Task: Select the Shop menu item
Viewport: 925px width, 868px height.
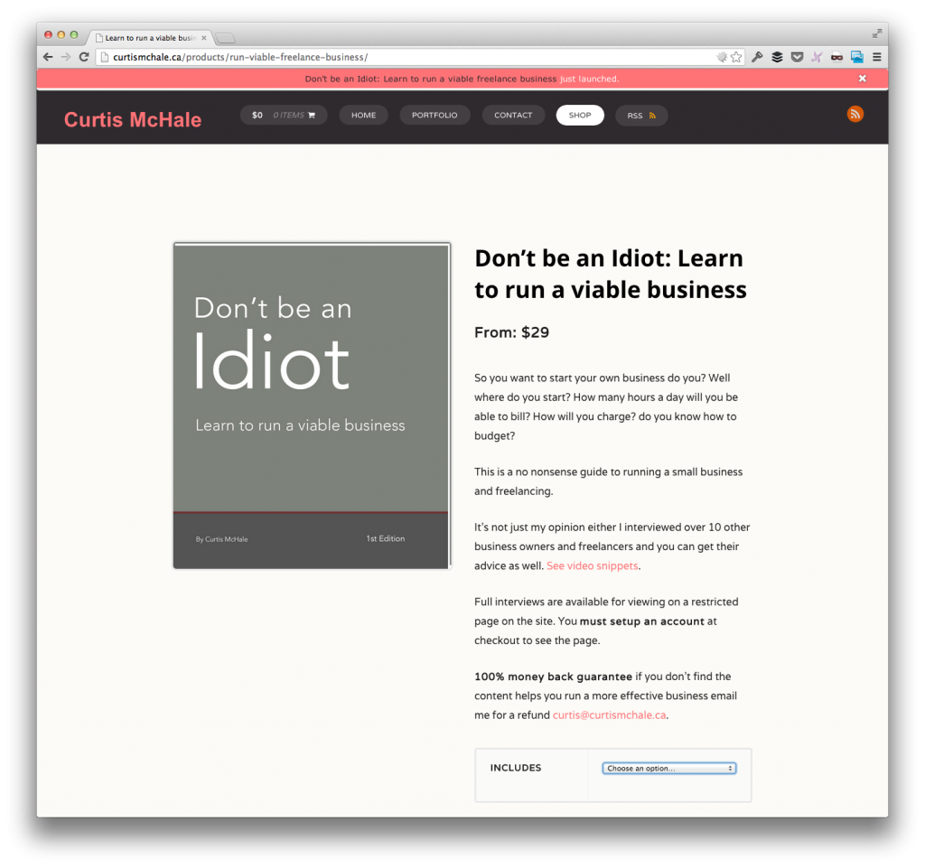Action: (x=580, y=115)
